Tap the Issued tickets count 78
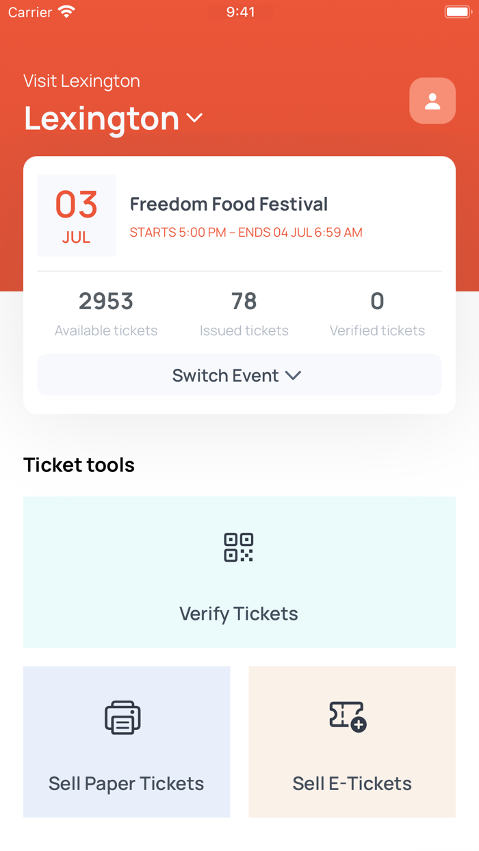Viewport: 479px width, 851px height. coord(244,301)
